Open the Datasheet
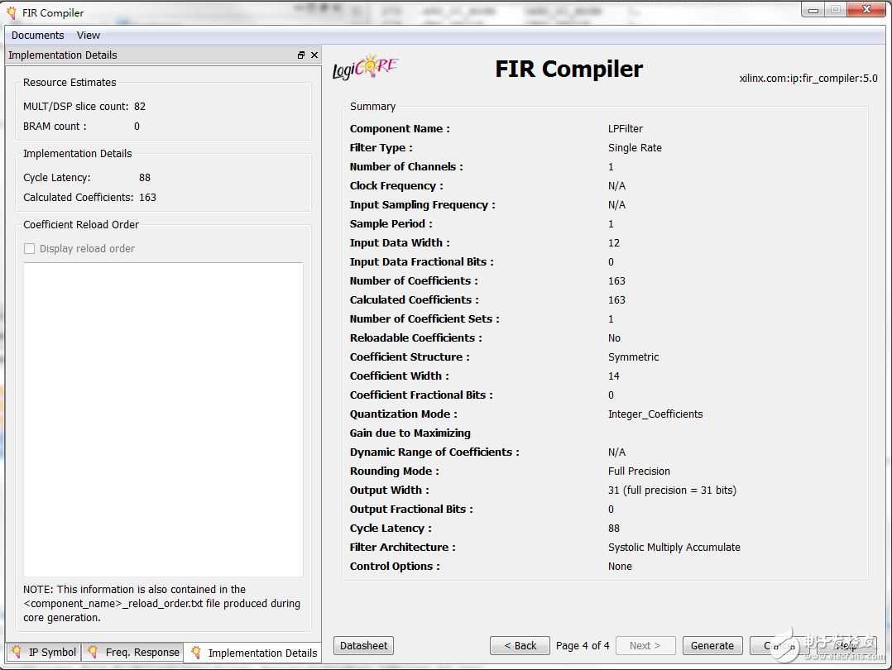892x670 pixels. pos(363,645)
